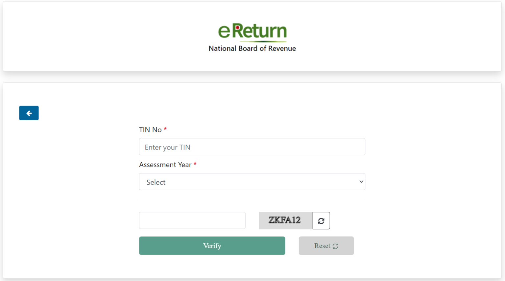Click the Reset button

pos(326,246)
